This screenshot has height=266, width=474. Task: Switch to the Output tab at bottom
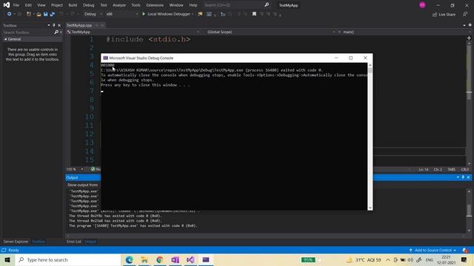click(x=90, y=242)
